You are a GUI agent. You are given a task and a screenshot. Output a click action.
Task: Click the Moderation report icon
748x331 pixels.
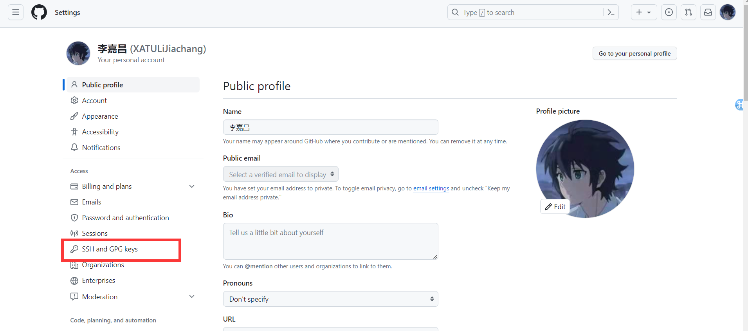click(74, 297)
